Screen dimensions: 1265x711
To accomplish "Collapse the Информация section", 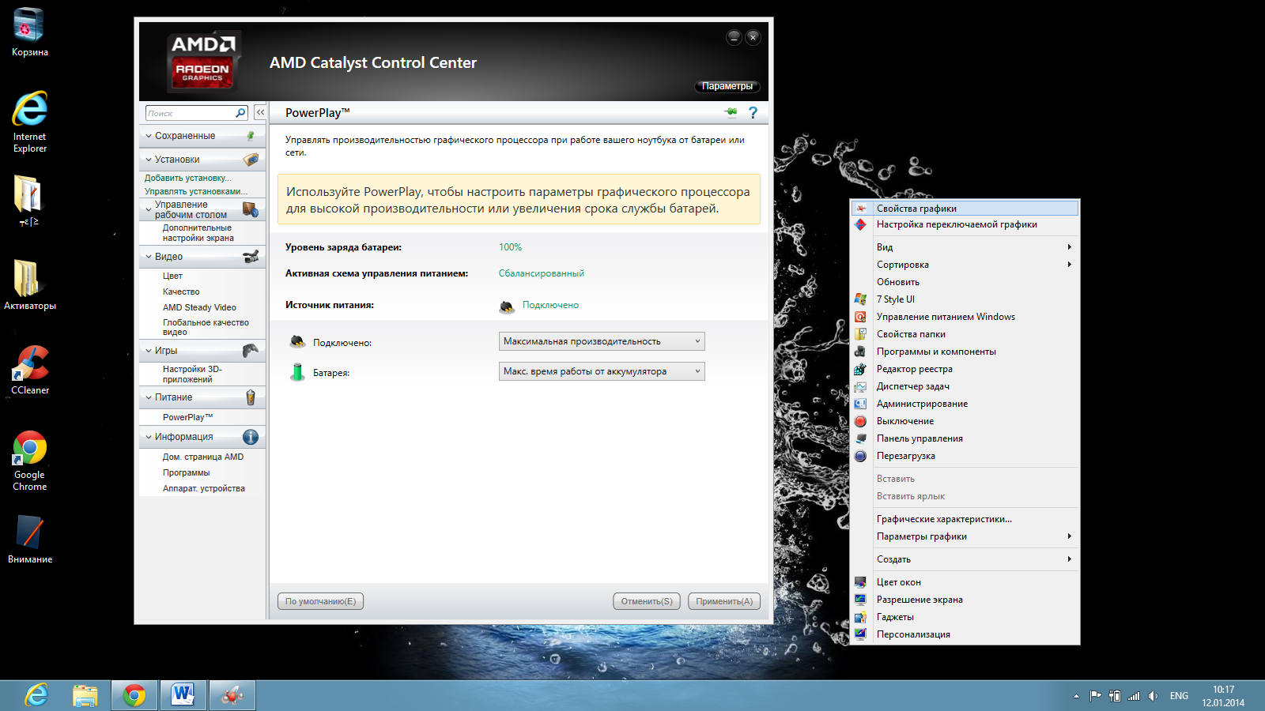I will [x=148, y=437].
